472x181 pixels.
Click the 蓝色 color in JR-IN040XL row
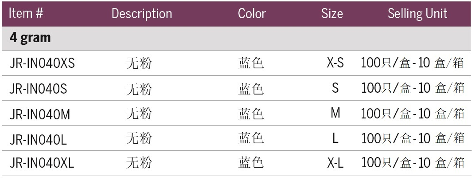coord(251,164)
